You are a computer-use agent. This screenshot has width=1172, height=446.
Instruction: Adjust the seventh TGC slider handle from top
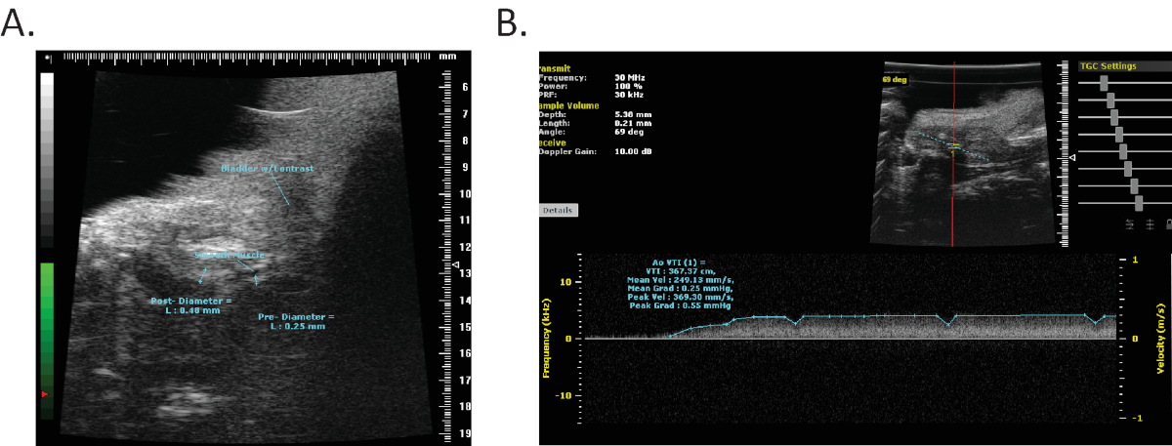pyautogui.click(x=1134, y=185)
